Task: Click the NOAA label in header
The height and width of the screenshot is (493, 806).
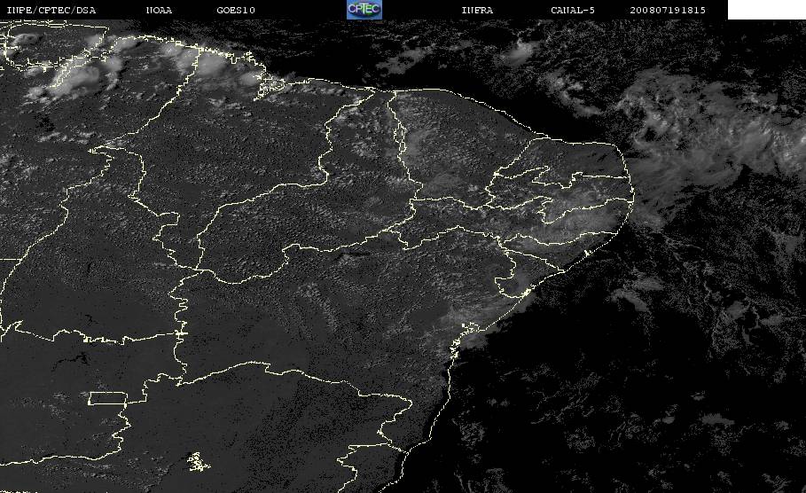Action: click(x=159, y=10)
